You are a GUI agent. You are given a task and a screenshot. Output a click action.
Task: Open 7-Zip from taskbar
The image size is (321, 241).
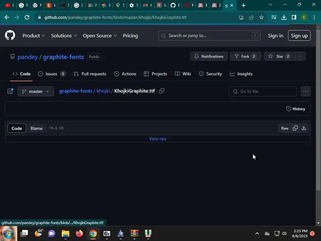tap(107, 233)
